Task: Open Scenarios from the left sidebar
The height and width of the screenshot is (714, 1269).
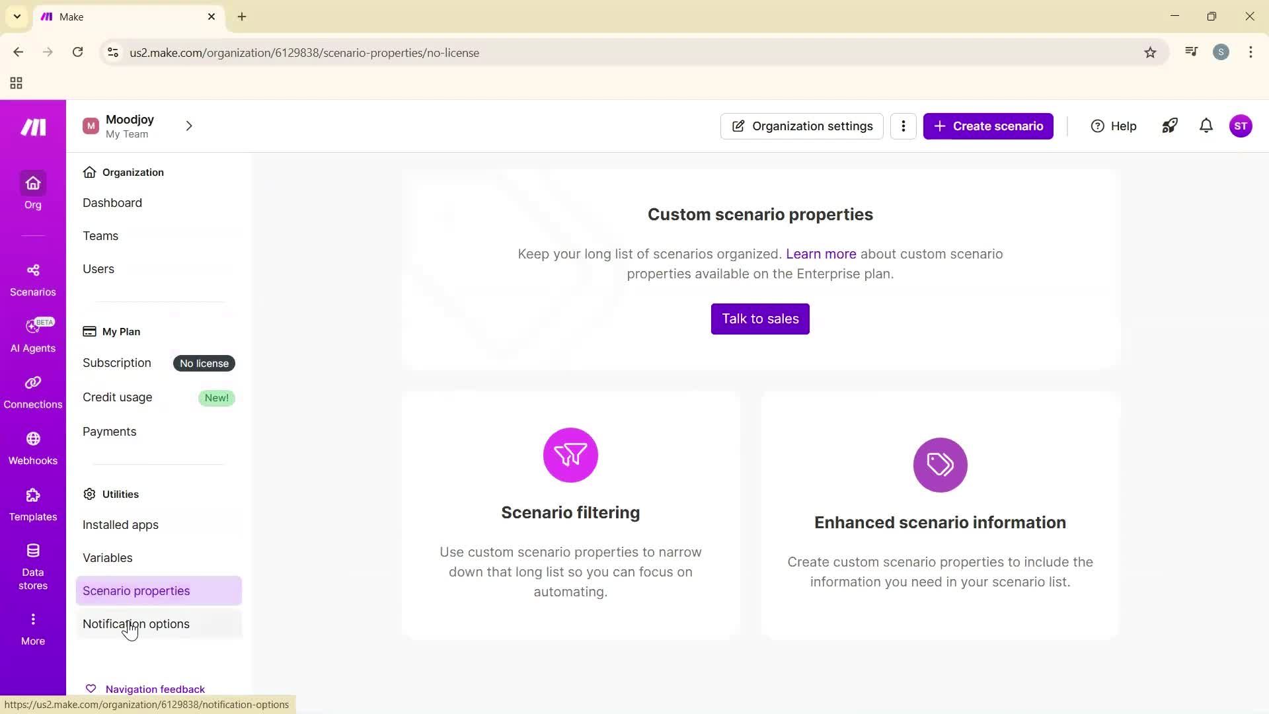Action: click(x=32, y=278)
